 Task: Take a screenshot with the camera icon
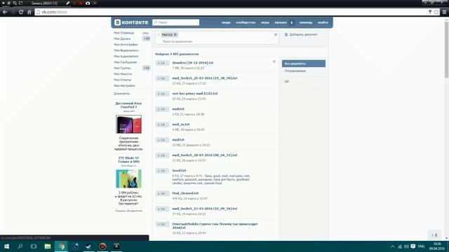tap(88, 3)
